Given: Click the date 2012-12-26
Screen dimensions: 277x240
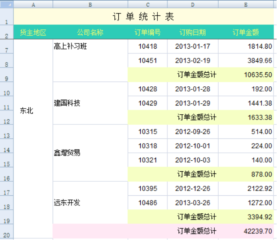Looking at the screenshot, I should 193,189.
